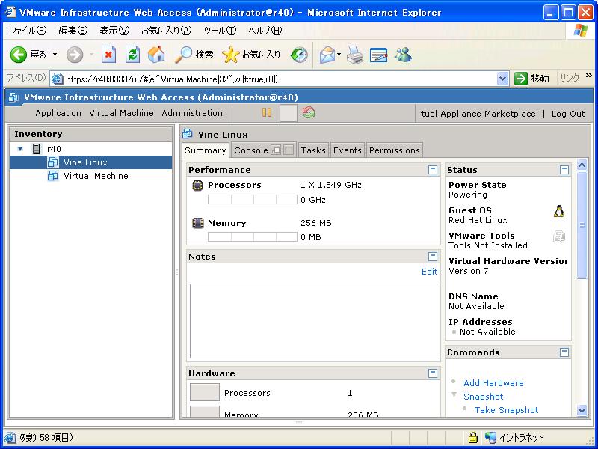Collapse the Snapshot commands group triangle
This screenshot has width=598, height=449.
click(454, 395)
